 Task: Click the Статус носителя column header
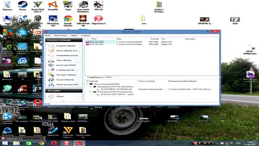click(146, 81)
